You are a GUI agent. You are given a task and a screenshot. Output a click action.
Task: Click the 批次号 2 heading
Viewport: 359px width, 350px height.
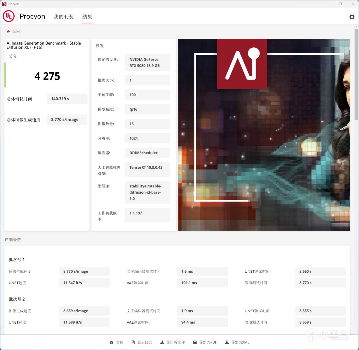tap(17, 299)
